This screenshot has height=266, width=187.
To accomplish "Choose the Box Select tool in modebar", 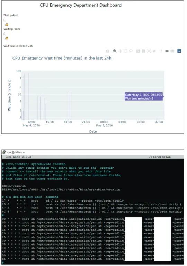I will [x=125, y=51].
